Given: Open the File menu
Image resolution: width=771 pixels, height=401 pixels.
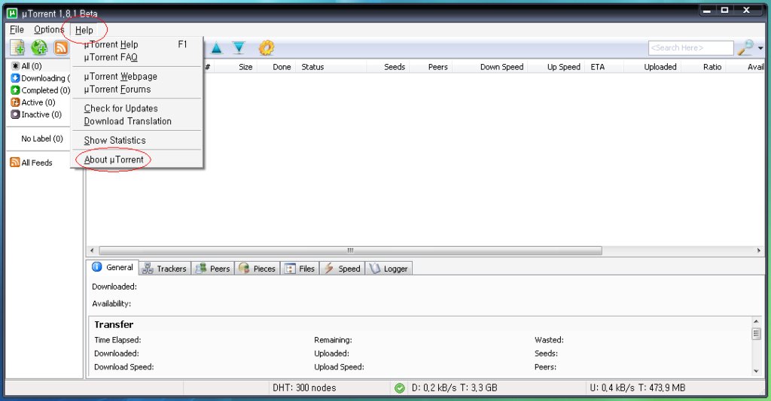Looking at the screenshot, I should [17, 29].
